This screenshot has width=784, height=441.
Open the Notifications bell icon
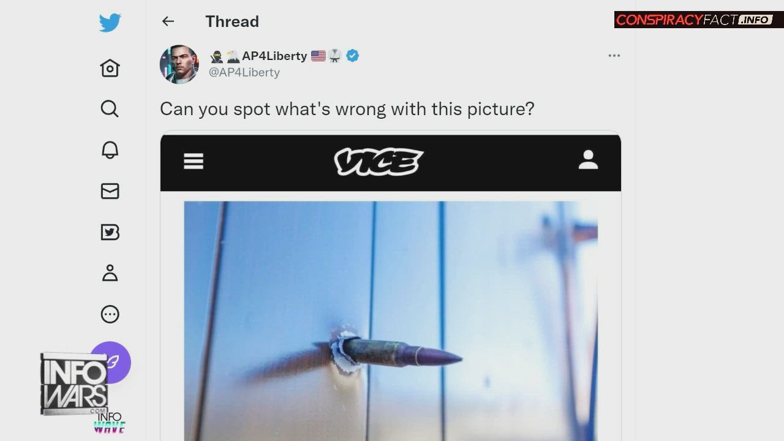pyautogui.click(x=110, y=150)
